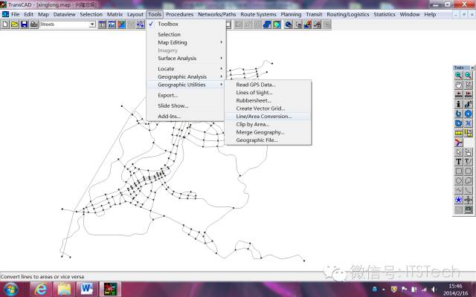Open the Procedures menu
This screenshot has width=476, height=297.
click(x=179, y=14)
